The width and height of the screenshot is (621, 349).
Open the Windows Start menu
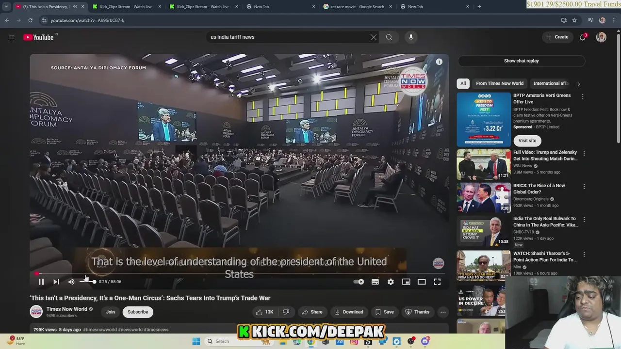[196, 341]
